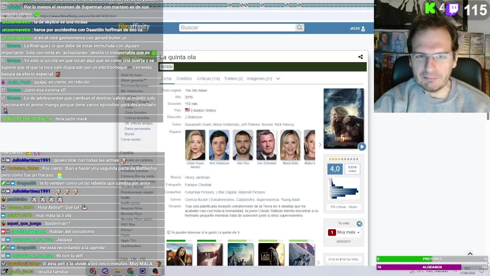Click the votes distribution histogram
Image resolution: width=490 pixels, height=276 pixels.
point(343,188)
